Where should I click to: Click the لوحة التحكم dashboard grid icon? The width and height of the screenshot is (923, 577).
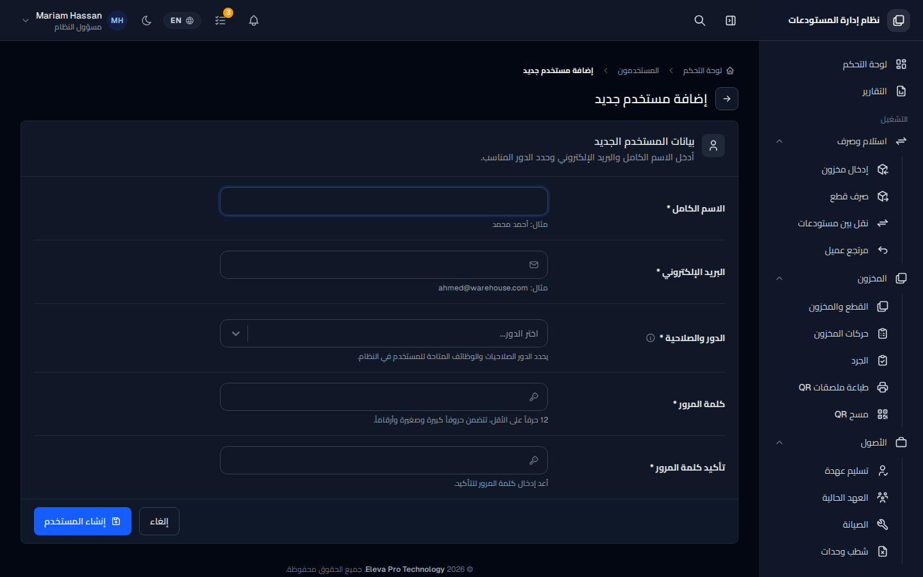tap(901, 64)
